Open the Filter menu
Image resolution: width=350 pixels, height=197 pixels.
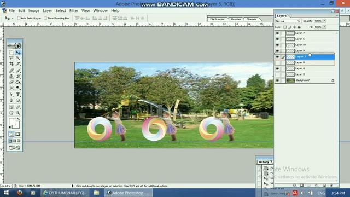[x=74, y=11]
